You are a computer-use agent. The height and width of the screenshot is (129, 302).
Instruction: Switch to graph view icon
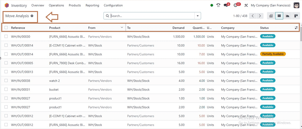pos(287,16)
